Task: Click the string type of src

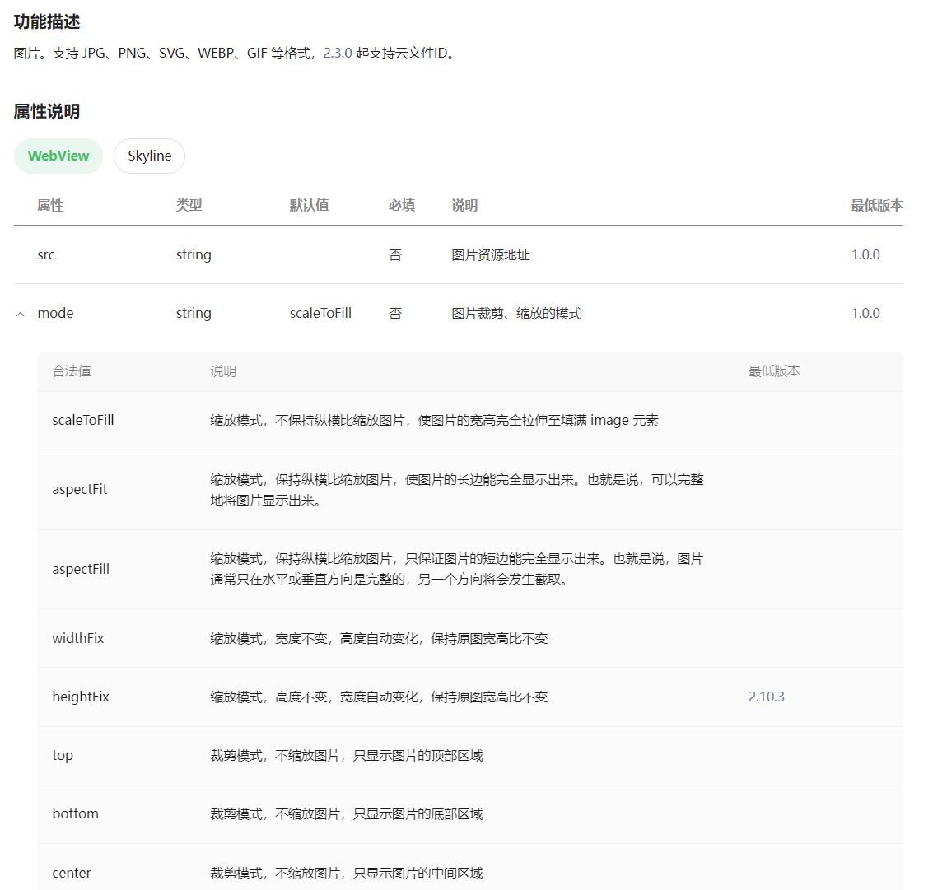Action: point(194,254)
